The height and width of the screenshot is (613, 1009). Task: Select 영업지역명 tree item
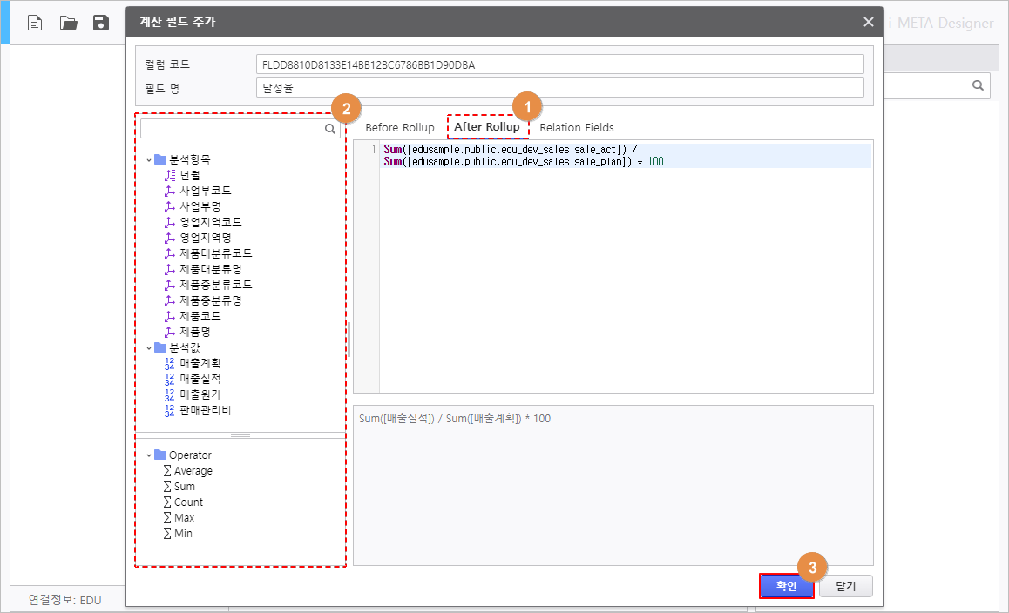pos(206,238)
